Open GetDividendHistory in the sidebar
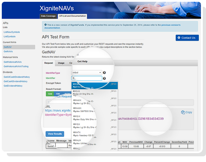Viewport: 206px width, 162px height. point(13,86)
